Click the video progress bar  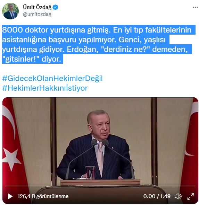pos(100,186)
